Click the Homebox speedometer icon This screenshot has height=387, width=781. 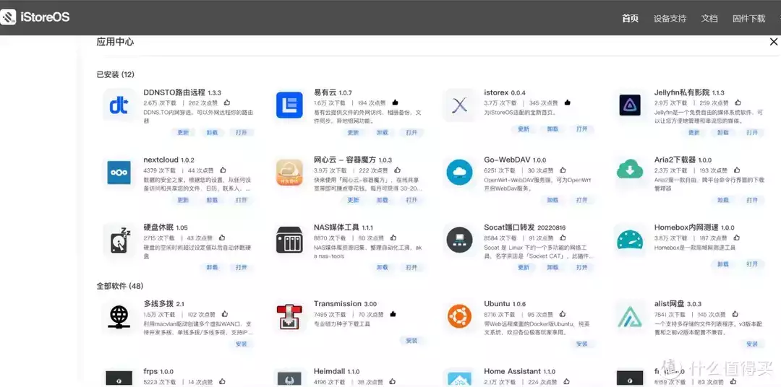[x=630, y=240]
